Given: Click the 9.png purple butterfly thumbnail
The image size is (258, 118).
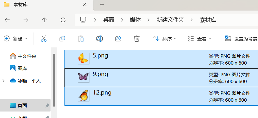Looking at the screenshot, I should pos(83,77).
